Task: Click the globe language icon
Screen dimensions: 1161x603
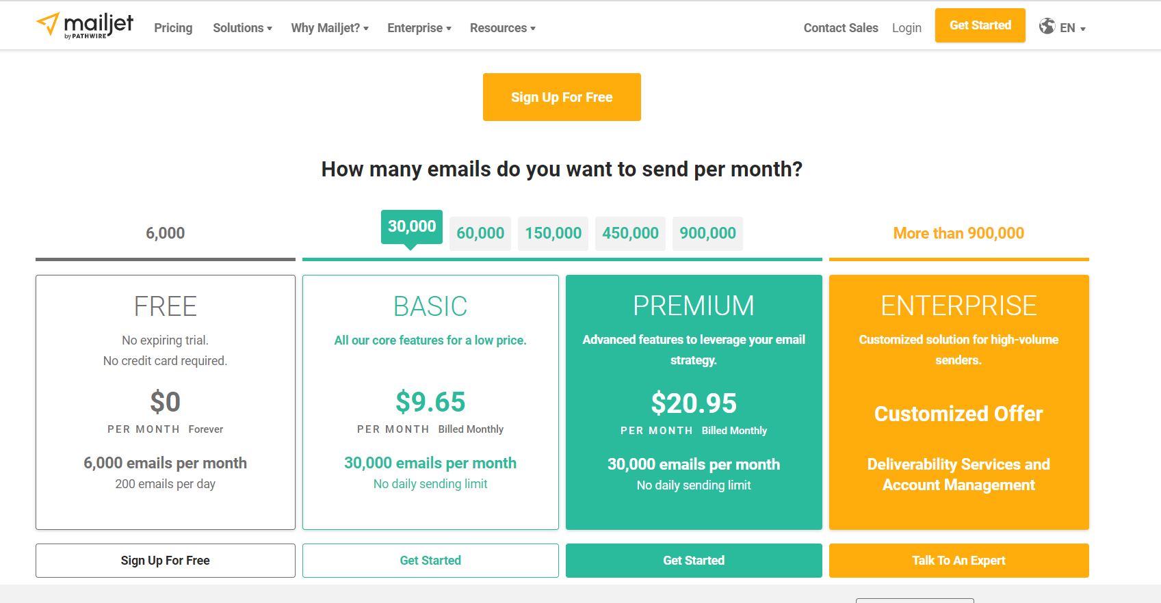Action: click(1047, 27)
